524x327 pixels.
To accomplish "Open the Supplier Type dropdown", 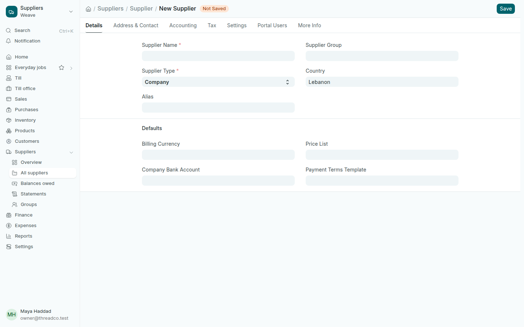I will pyautogui.click(x=218, y=82).
